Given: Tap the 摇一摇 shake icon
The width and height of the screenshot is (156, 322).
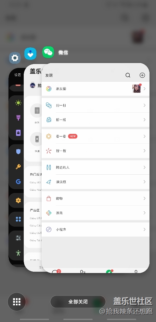Looking at the screenshot, I should coord(49,120).
